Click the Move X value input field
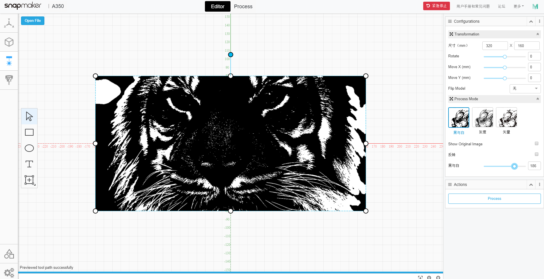 [x=534, y=67]
